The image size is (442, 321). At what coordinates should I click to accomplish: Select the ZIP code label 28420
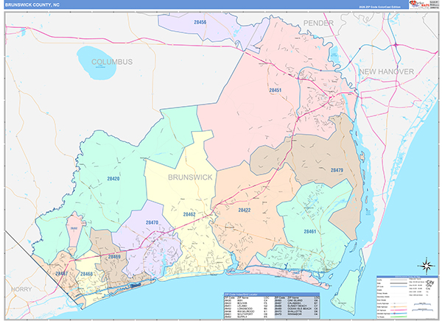(113, 179)
